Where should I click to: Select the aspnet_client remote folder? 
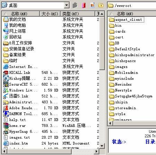pyautogui.click(x=126, y=20)
